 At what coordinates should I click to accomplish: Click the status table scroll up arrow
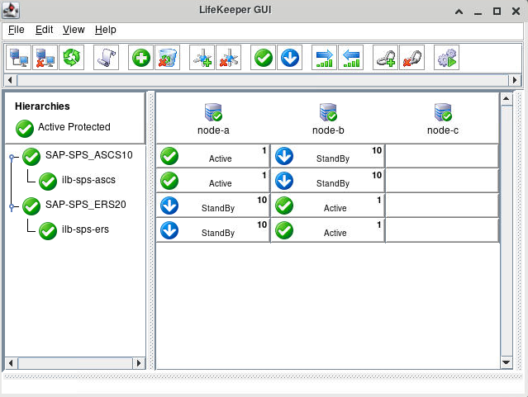507,99
